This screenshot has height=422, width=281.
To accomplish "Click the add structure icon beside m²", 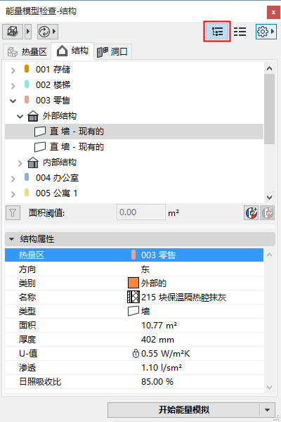I will (251, 213).
